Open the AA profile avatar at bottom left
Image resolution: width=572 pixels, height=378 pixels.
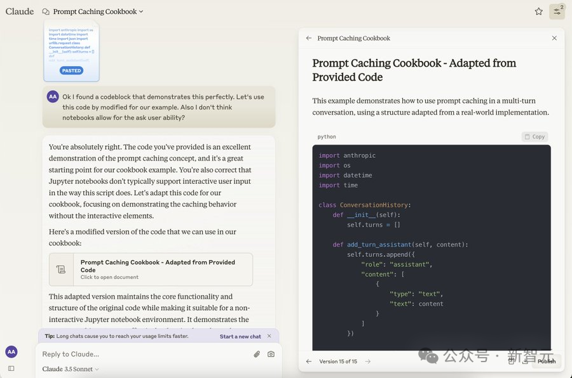11,352
